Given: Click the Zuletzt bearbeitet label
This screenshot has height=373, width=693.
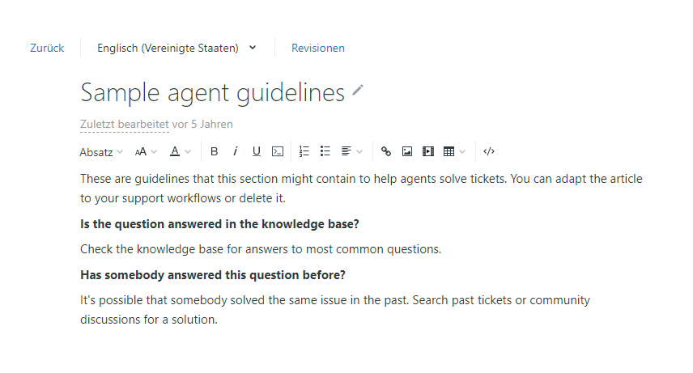Looking at the screenshot, I should [x=125, y=125].
